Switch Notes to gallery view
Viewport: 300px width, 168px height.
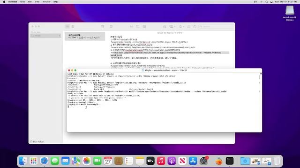(73, 27)
